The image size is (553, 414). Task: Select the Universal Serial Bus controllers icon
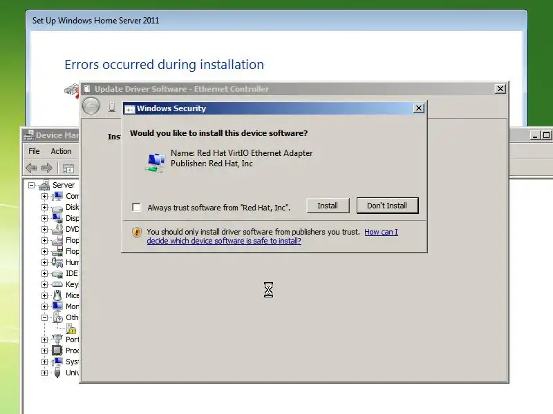57,373
